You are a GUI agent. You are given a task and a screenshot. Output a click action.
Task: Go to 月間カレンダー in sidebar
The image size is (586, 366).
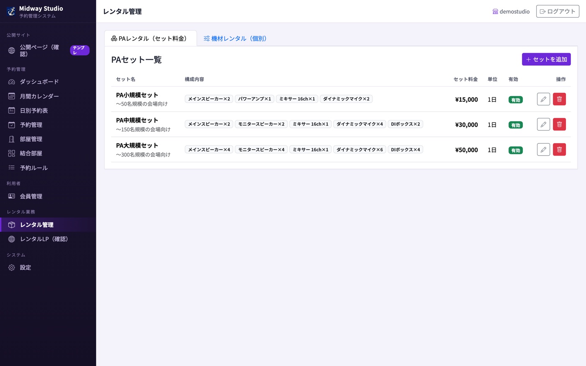click(x=48, y=96)
